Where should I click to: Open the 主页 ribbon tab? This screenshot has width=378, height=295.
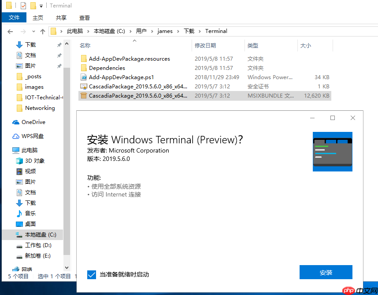tap(37, 18)
